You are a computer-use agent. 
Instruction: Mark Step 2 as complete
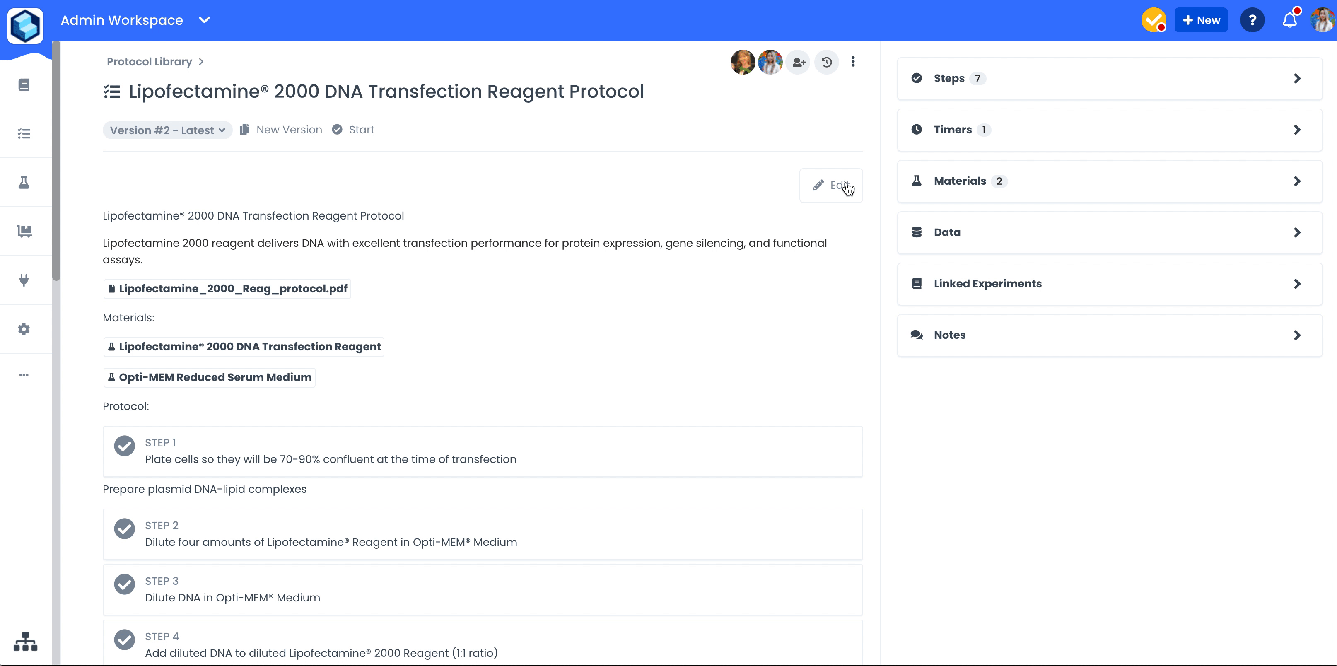click(x=125, y=528)
